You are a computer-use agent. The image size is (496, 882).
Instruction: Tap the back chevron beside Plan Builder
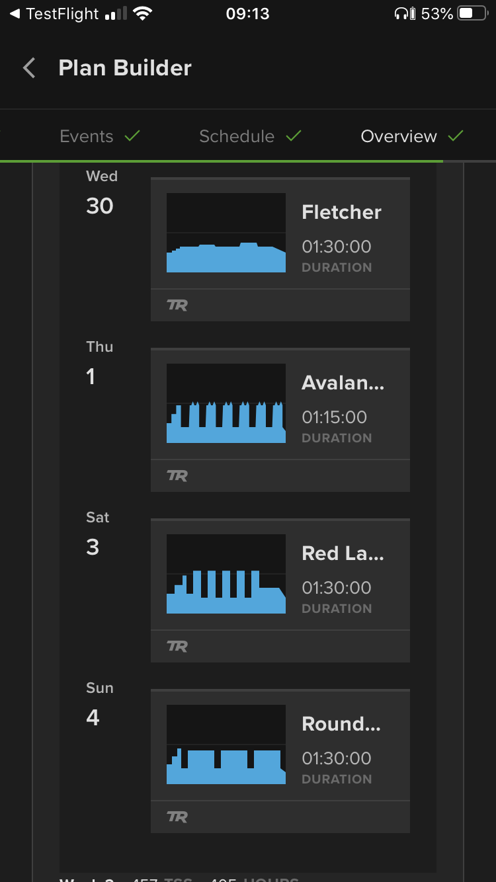(x=29, y=67)
